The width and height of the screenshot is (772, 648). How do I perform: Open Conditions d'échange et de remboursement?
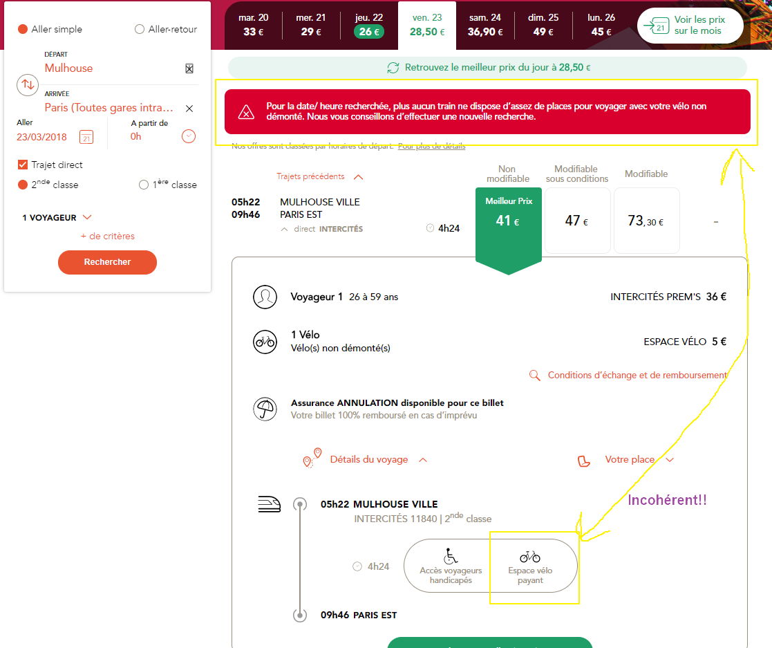point(637,375)
